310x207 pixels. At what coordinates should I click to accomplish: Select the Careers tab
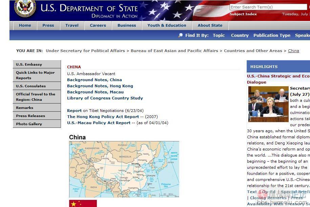(98, 25)
